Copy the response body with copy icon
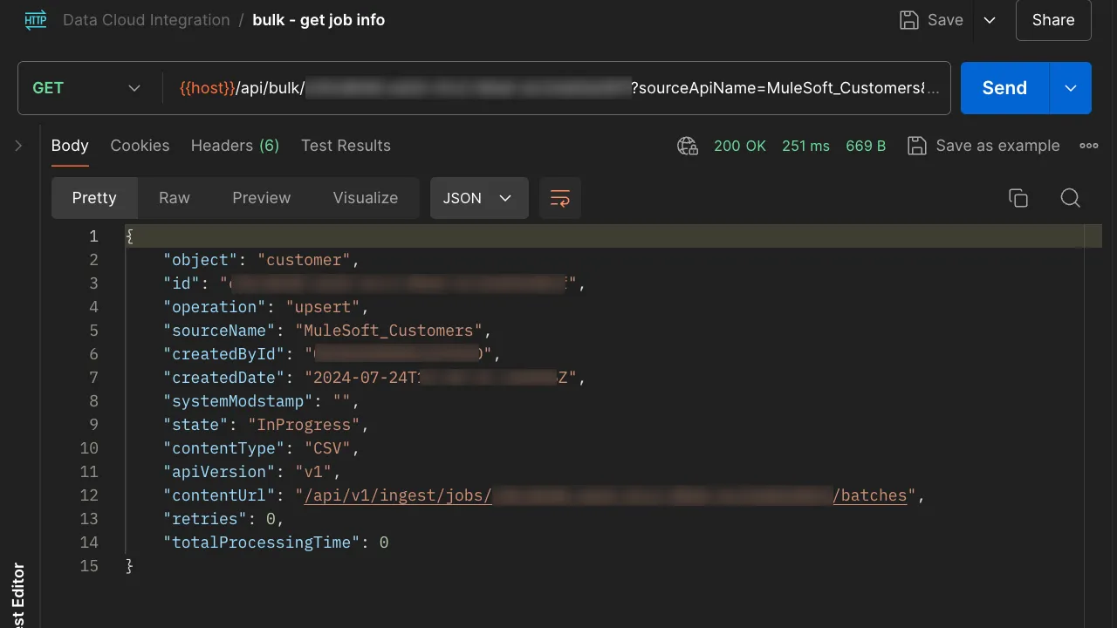The width and height of the screenshot is (1117, 628). [1018, 198]
